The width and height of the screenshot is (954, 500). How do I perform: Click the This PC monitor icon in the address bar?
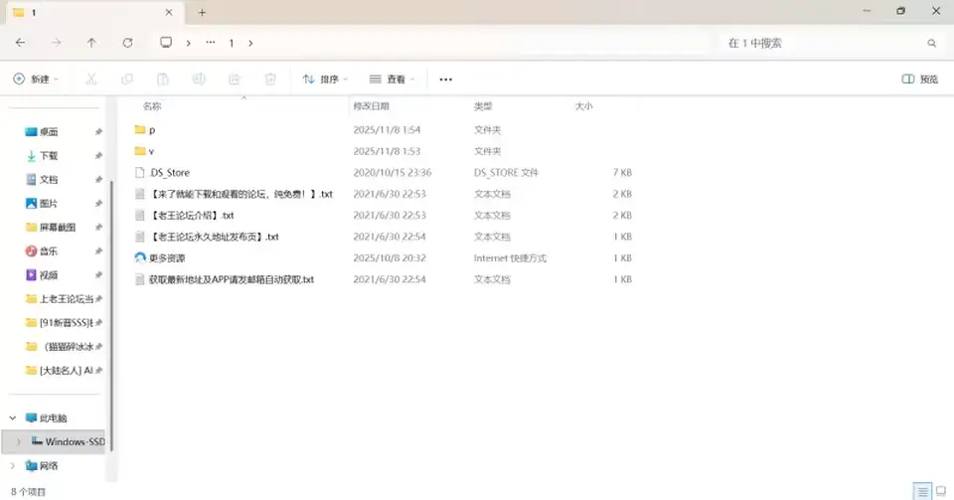coord(166,43)
